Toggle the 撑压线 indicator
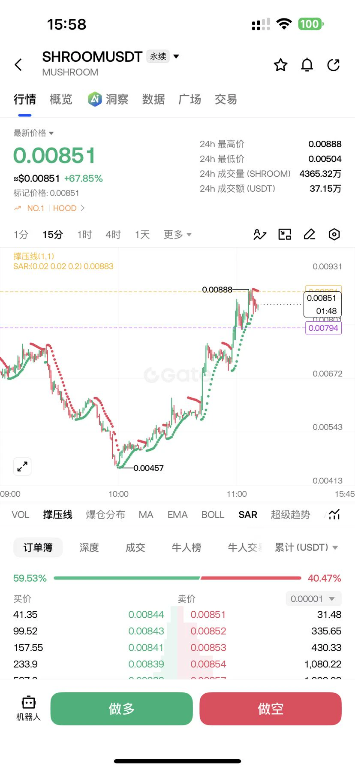This screenshot has width=355, height=770. click(x=57, y=514)
